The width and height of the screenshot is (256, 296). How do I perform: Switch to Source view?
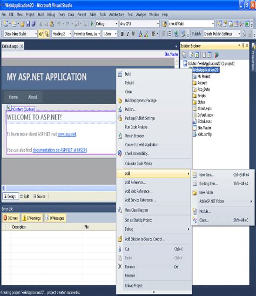click(x=39, y=197)
